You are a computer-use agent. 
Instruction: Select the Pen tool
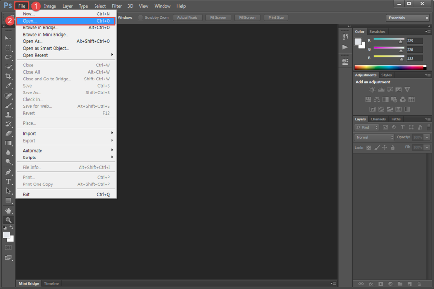[x=8, y=172]
